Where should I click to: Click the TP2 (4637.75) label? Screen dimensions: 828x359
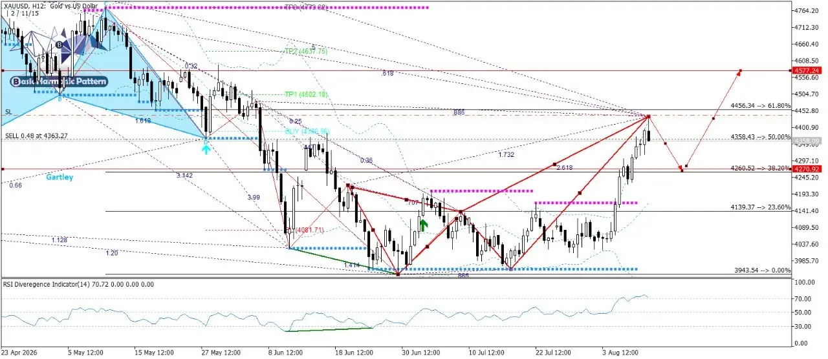pos(306,51)
